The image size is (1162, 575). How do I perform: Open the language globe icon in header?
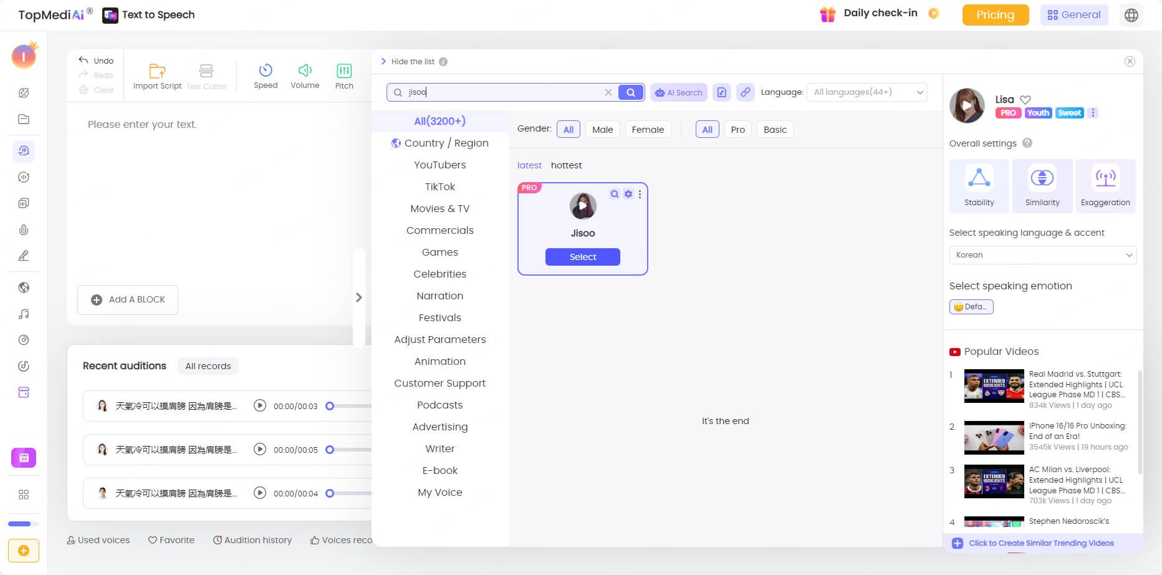point(1131,15)
